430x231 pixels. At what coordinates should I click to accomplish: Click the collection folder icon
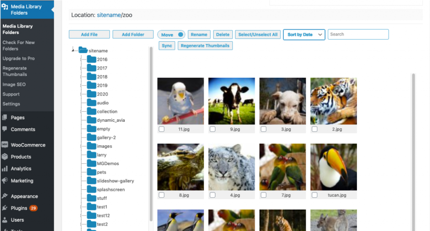tap(92, 111)
